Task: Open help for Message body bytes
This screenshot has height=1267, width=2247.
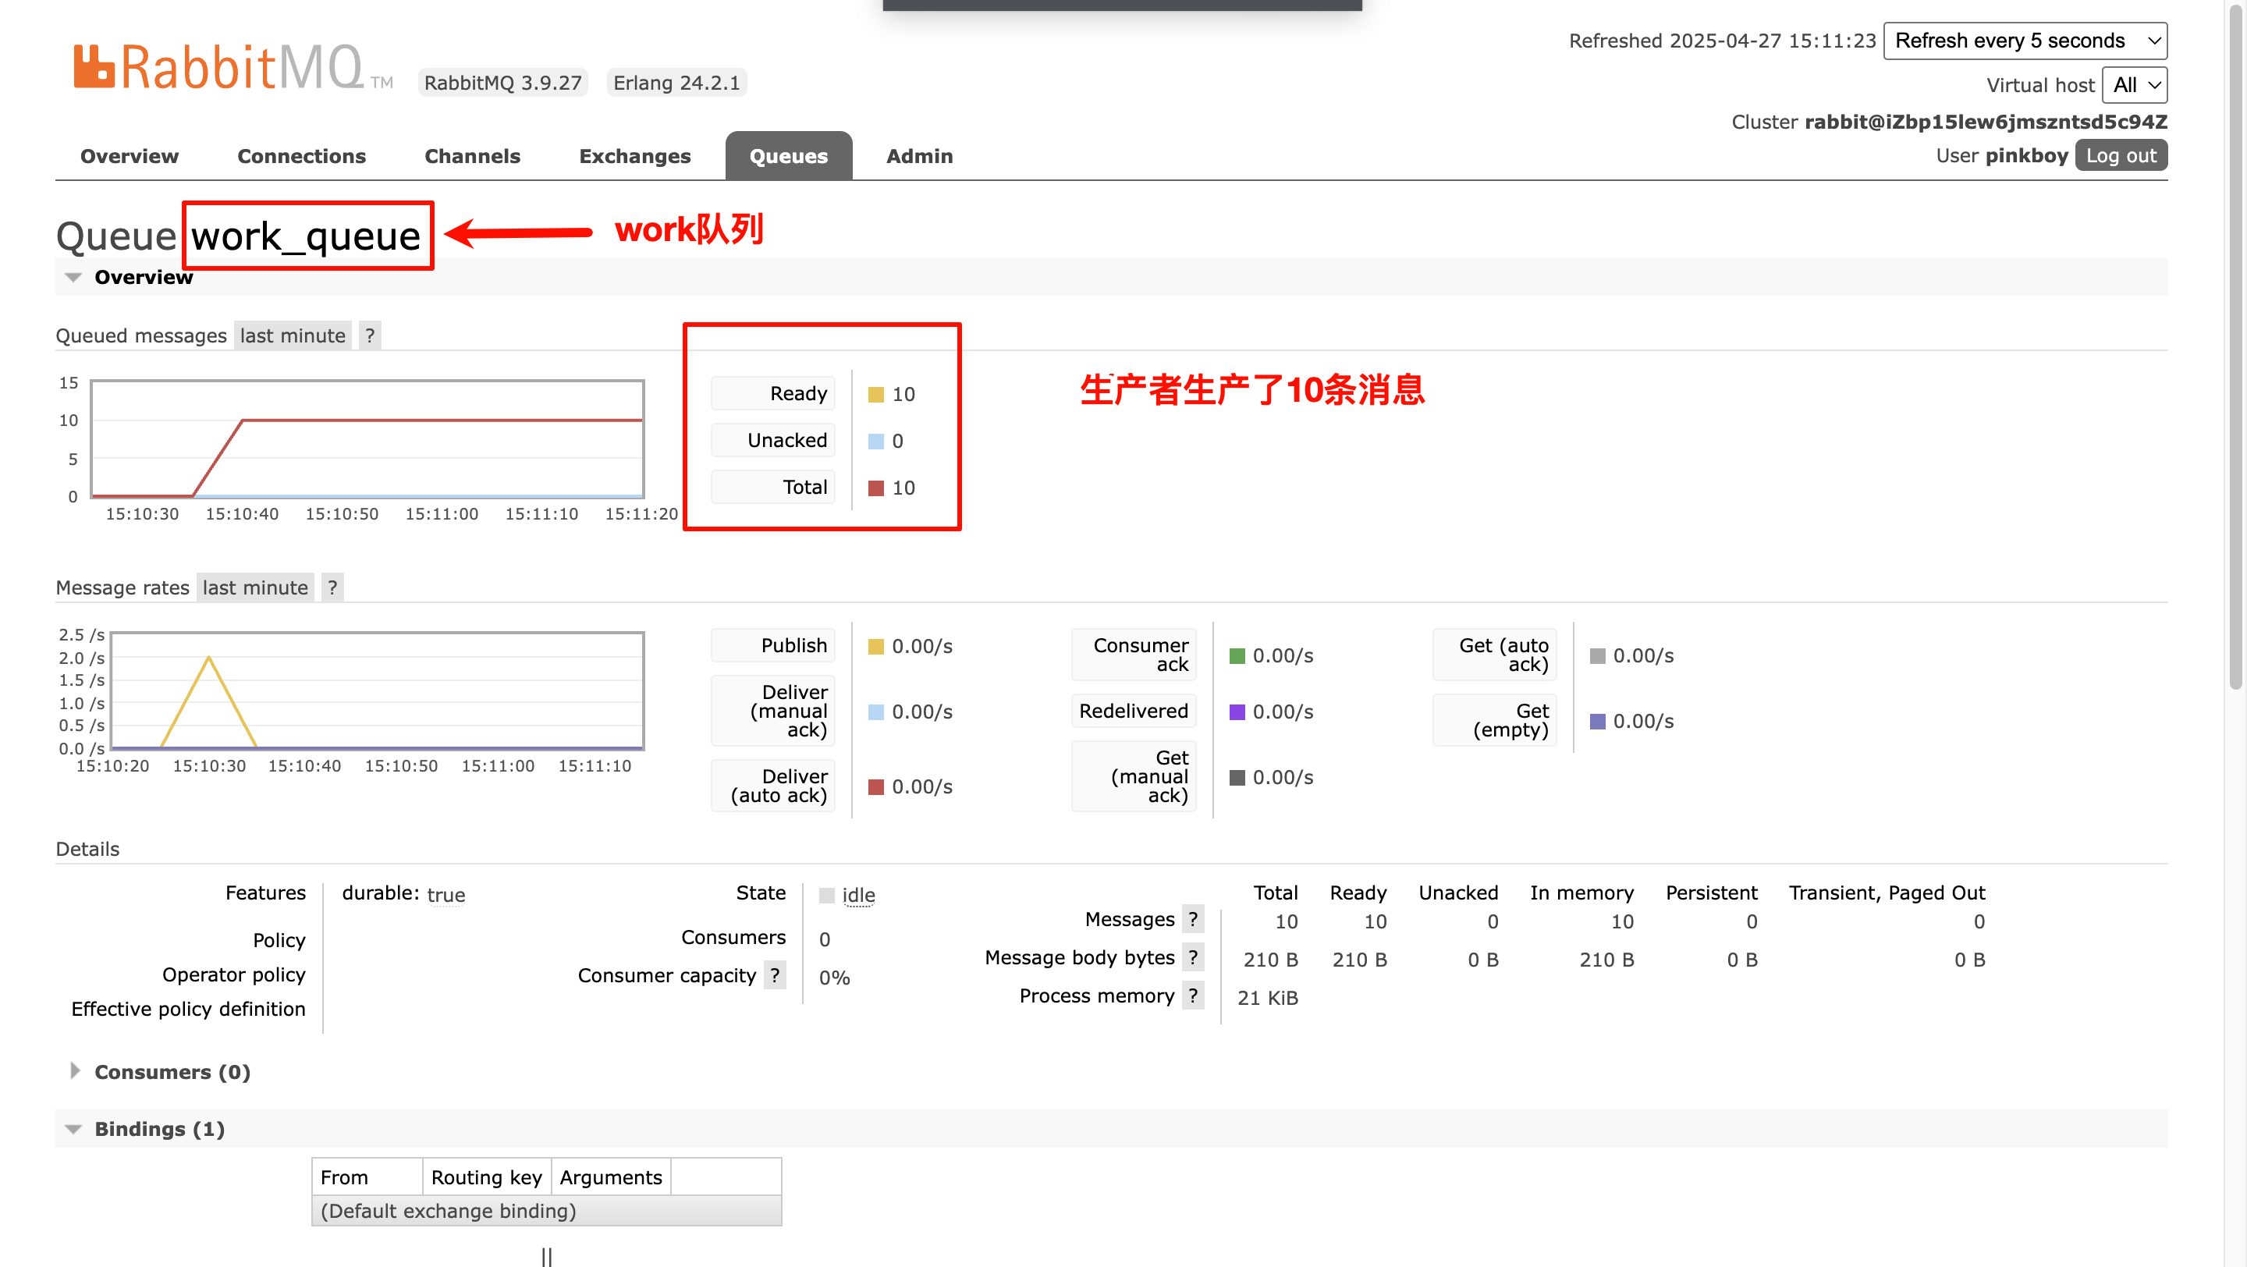Action: [x=1192, y=957]
